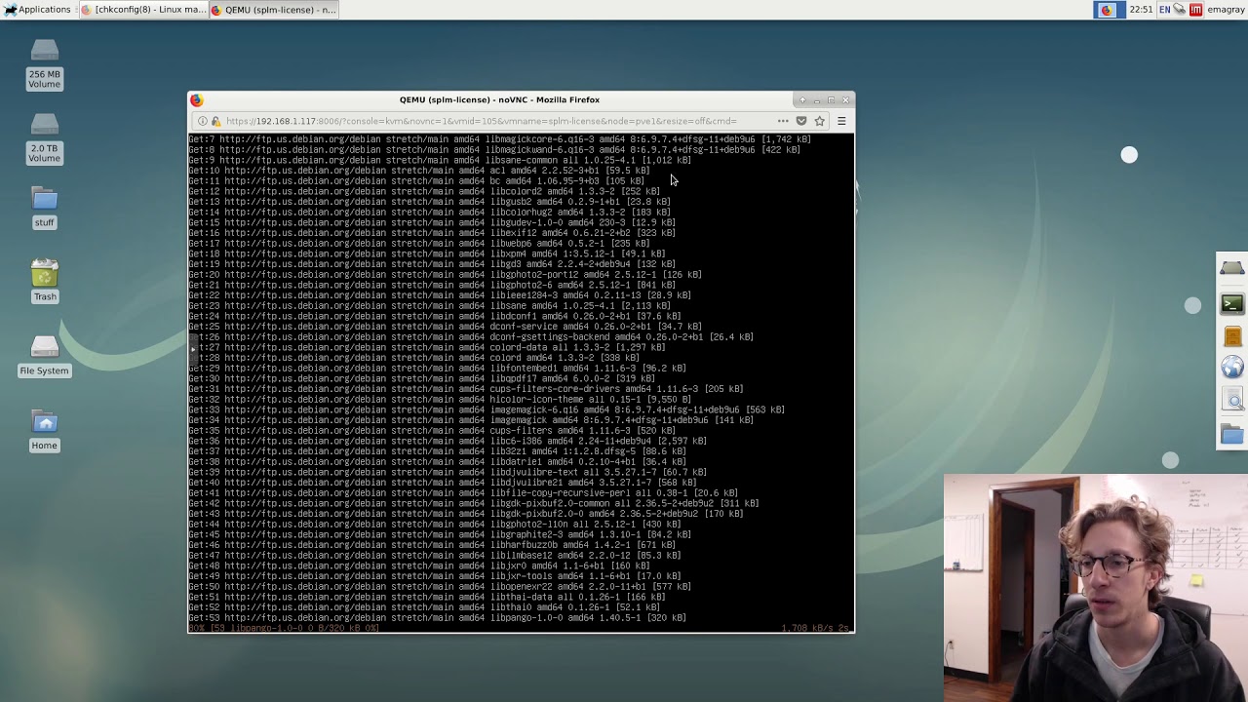Open the Firefox hamburger menu
Screen dimensions: 1248x702
pos(841,121)
